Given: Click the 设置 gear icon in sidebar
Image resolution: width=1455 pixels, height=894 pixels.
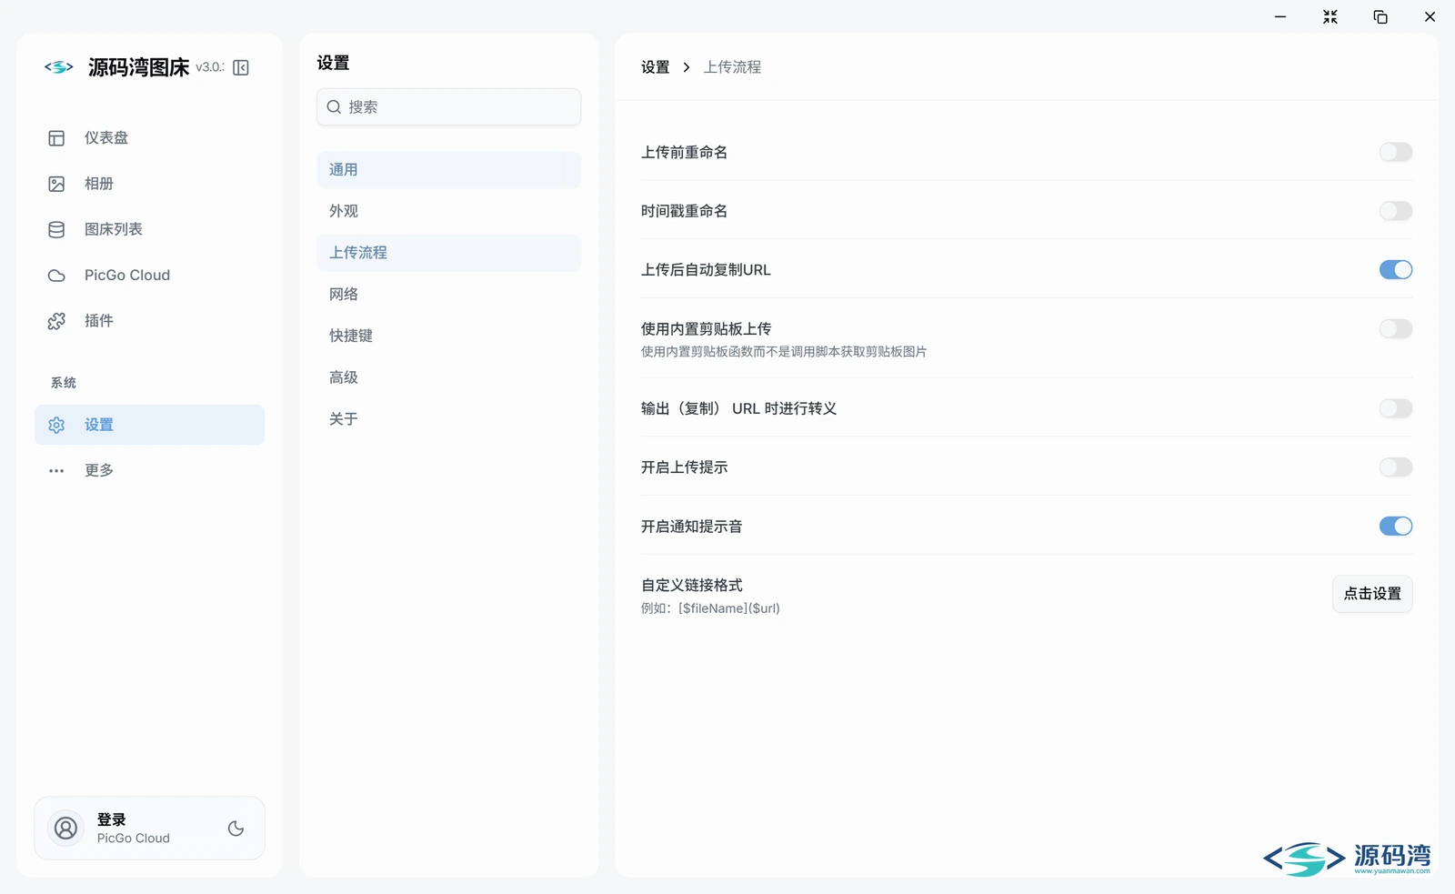Looking at the screenshot, I should 56,425.
